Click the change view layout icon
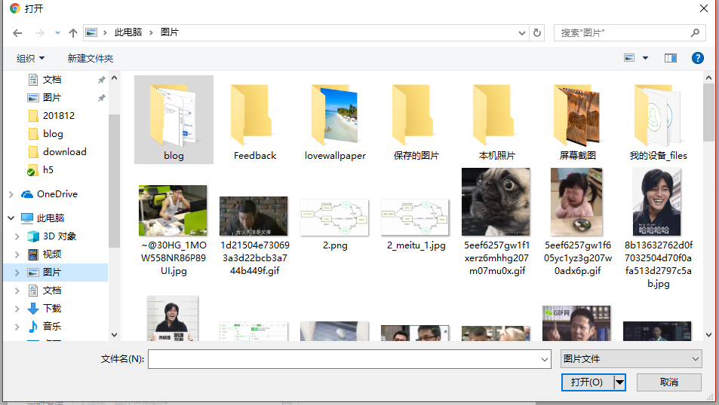This screenshot has width=719, height=405. pos(630,58)
